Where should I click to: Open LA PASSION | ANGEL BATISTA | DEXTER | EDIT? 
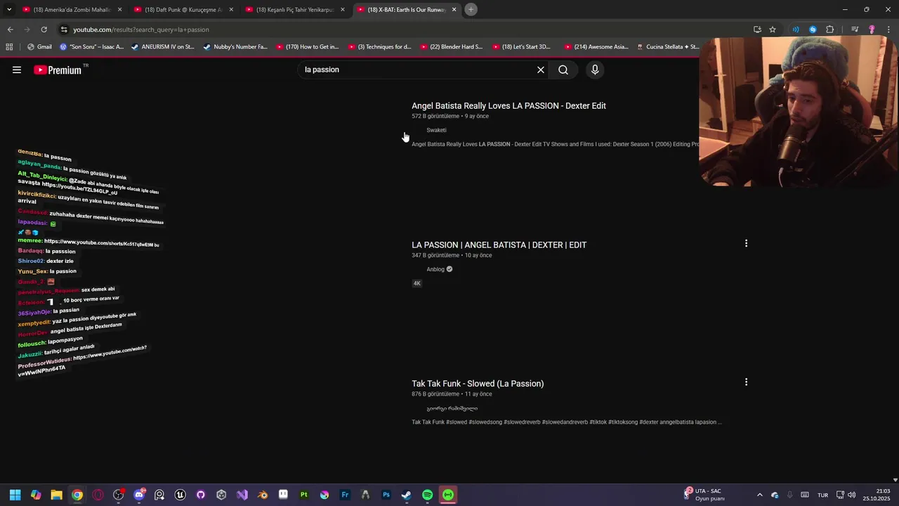(x=499, y=245)
